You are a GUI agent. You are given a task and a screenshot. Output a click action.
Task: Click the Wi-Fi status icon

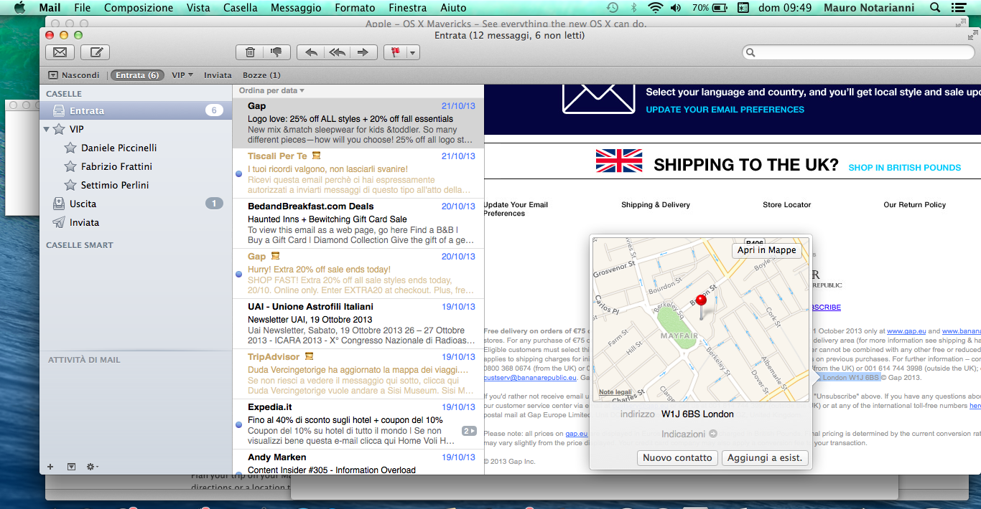point(654,8)
